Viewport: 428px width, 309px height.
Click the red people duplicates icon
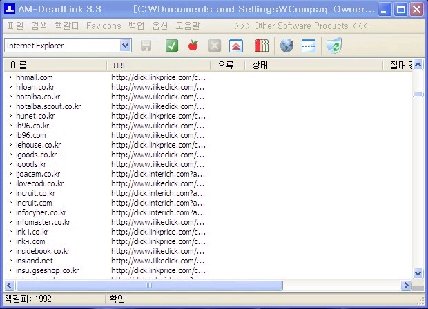click(262, 46)
